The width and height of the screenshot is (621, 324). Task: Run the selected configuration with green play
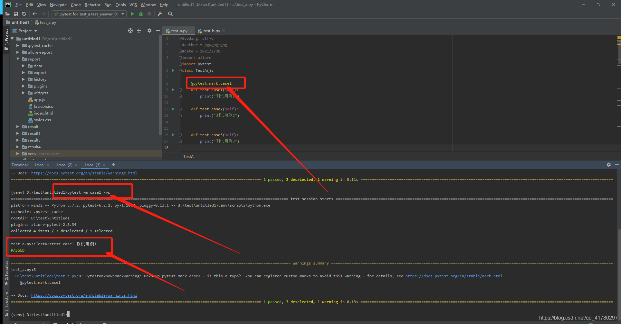click(x=132, y=14)
